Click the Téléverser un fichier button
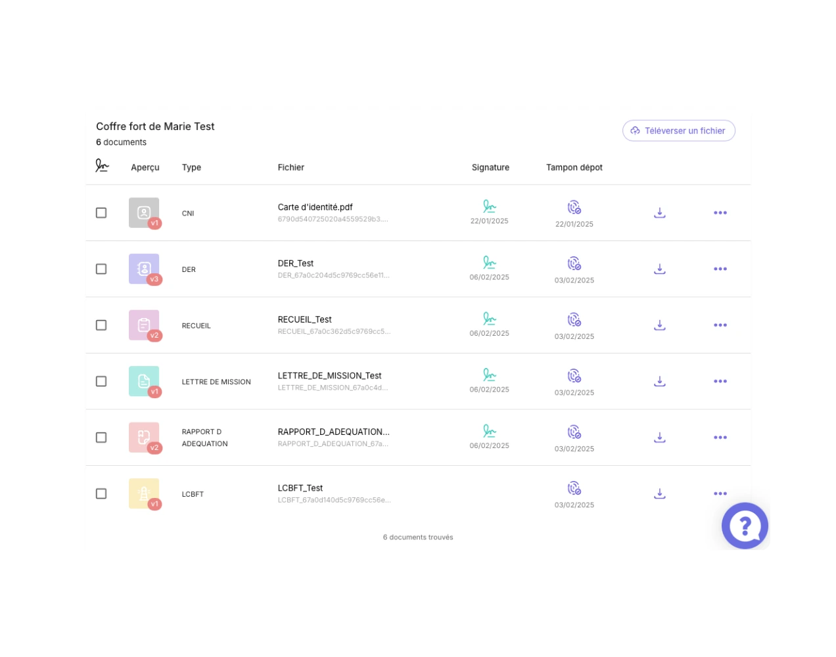 tap(678, 131)
